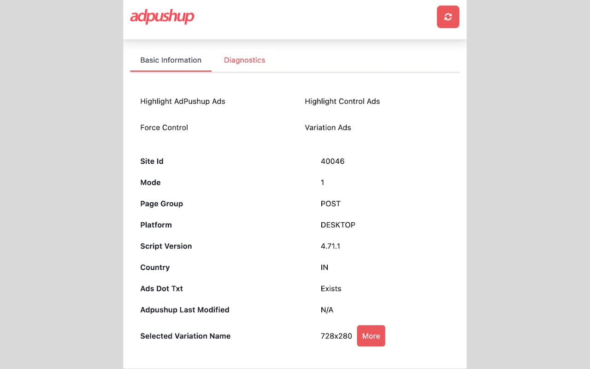Image resolution: width=590 pixels, height=369 pixels.
Task: Click the Script Version 4.71.1 value
Action: pos(330,246)
